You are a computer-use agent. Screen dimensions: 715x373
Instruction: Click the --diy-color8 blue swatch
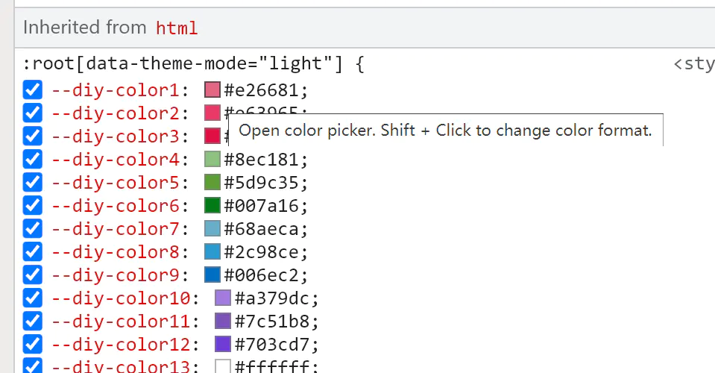click(212, 252)
